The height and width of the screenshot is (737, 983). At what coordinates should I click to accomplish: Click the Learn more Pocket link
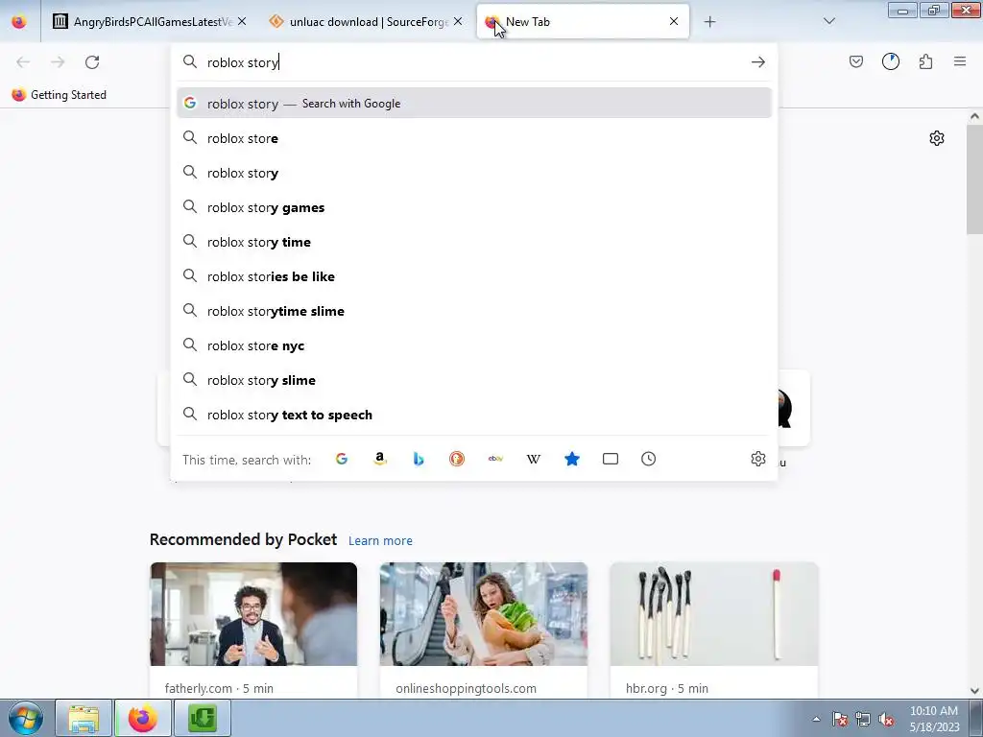380,540
